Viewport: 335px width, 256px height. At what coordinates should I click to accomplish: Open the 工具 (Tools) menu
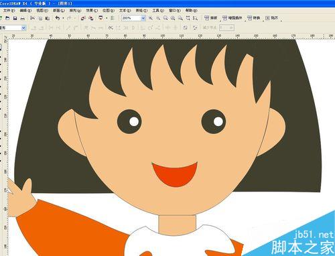pos(158,11)
